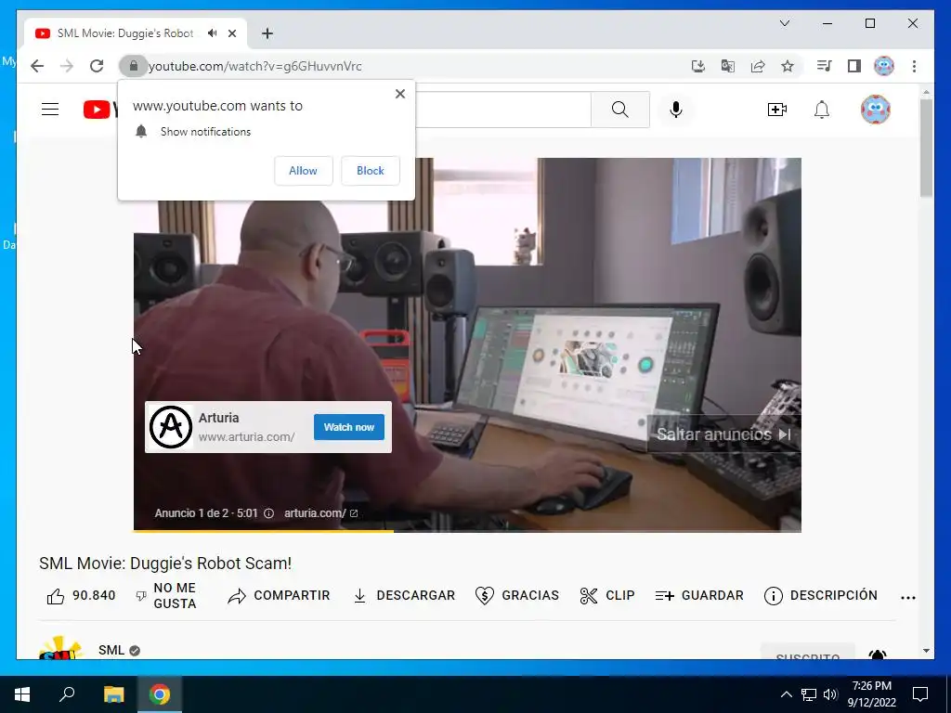Share this page from the address bar

758,66
